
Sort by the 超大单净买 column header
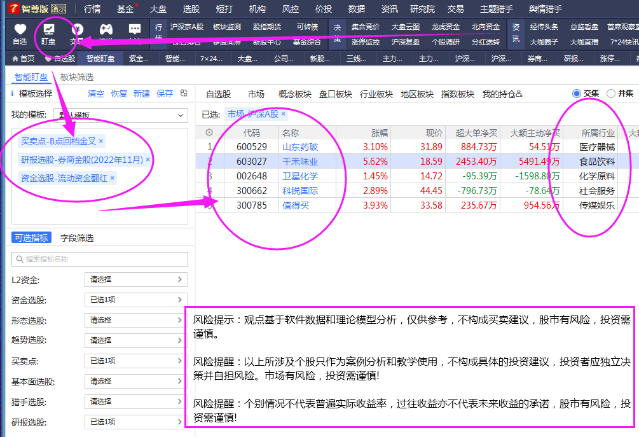(476, 133)
